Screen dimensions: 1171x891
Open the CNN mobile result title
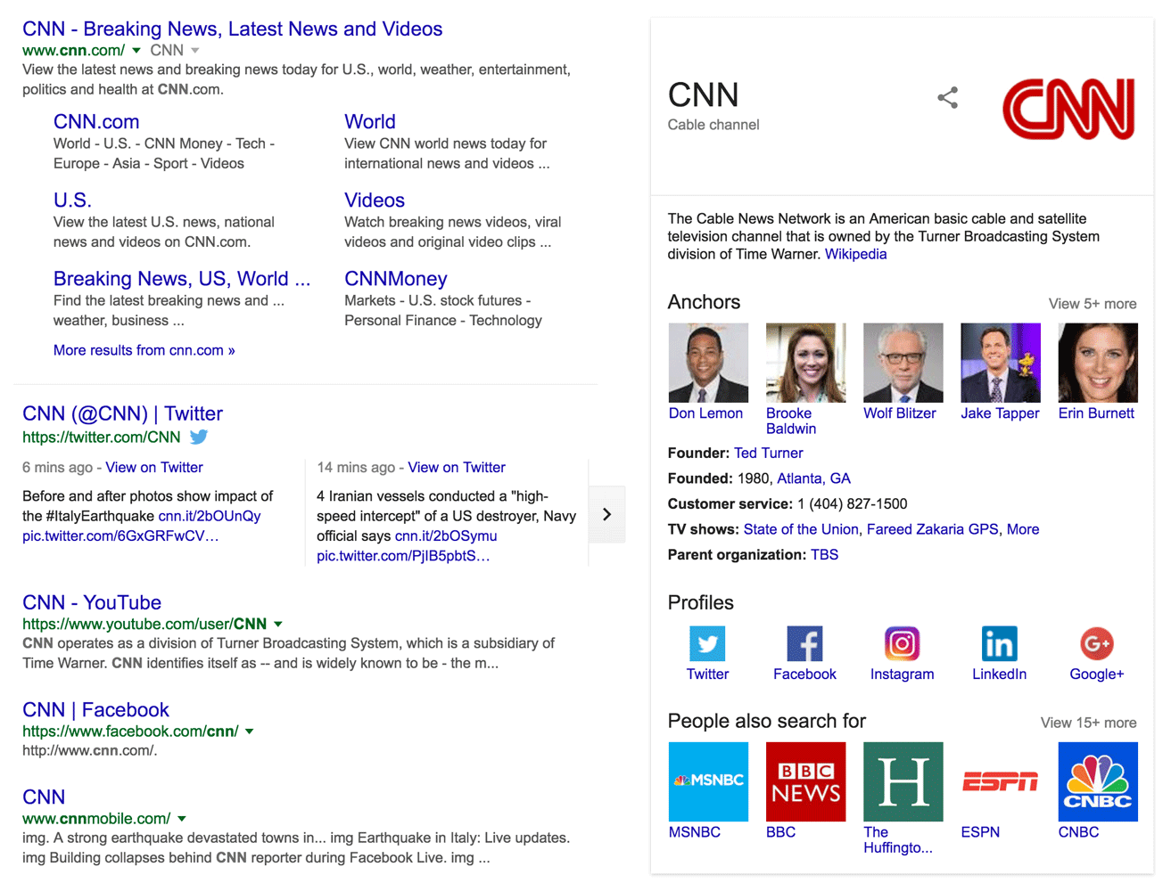pyautogui.click(x=44, y=797)
